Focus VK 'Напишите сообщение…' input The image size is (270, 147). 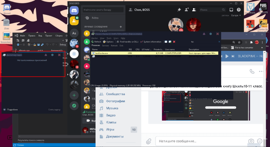(201, 141)
